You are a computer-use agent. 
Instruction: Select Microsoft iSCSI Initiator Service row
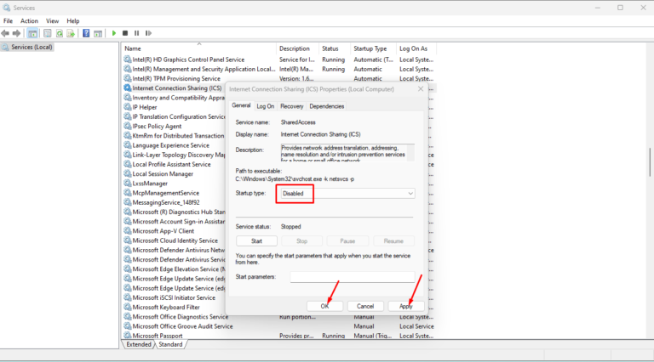pos(174,297)
